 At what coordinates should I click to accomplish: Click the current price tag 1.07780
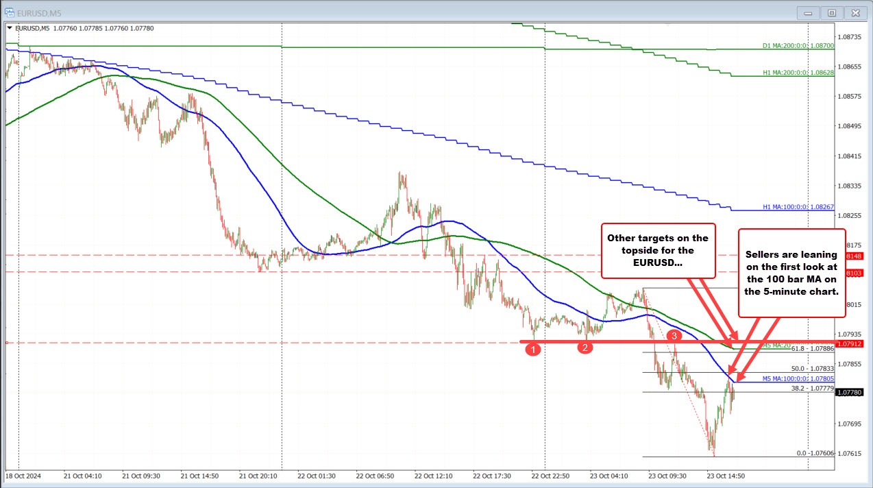click(850, 393)
